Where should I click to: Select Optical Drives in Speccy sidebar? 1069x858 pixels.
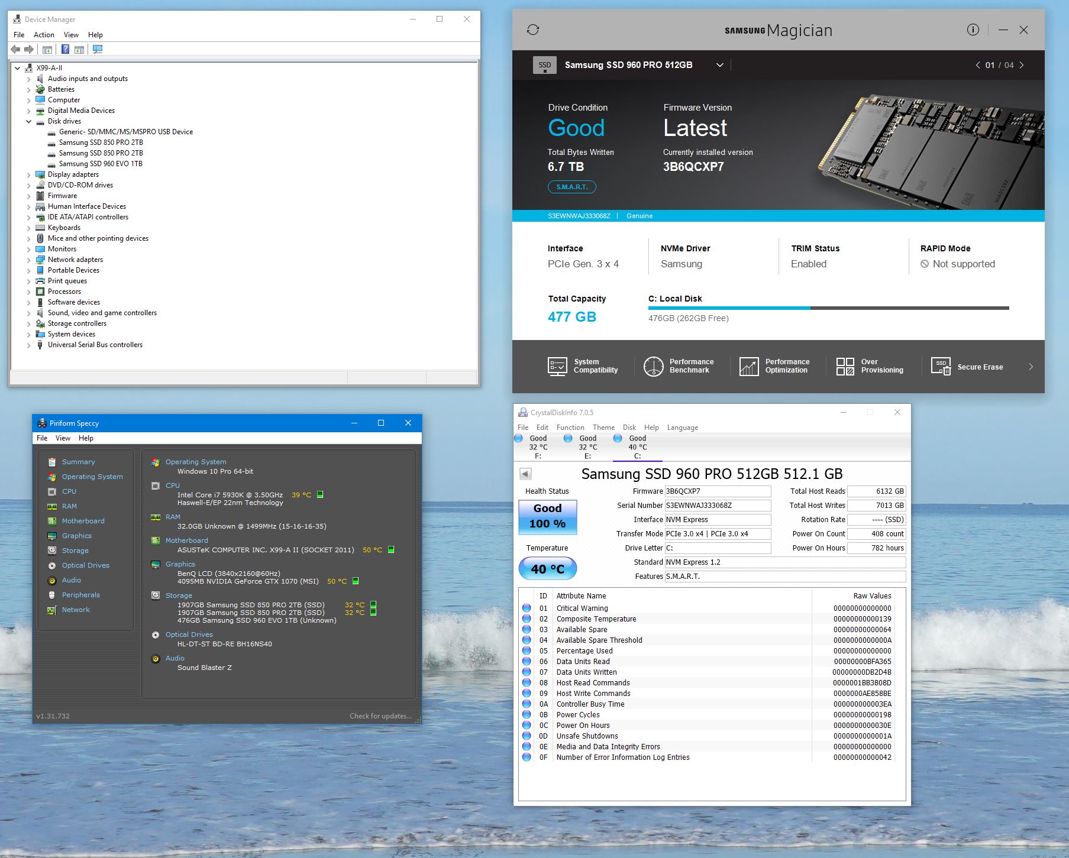pyautogui.click(x=85, y=565)
